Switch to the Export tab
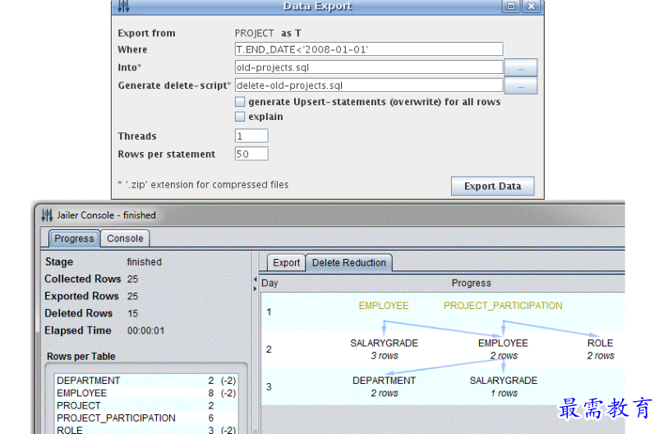The height and width of the screenshot is (434, 659). point(286,263)
